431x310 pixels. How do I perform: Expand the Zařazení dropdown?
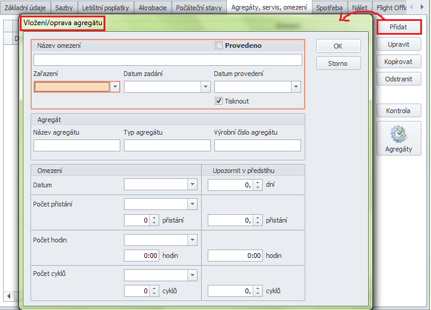[x=115, y=87]
